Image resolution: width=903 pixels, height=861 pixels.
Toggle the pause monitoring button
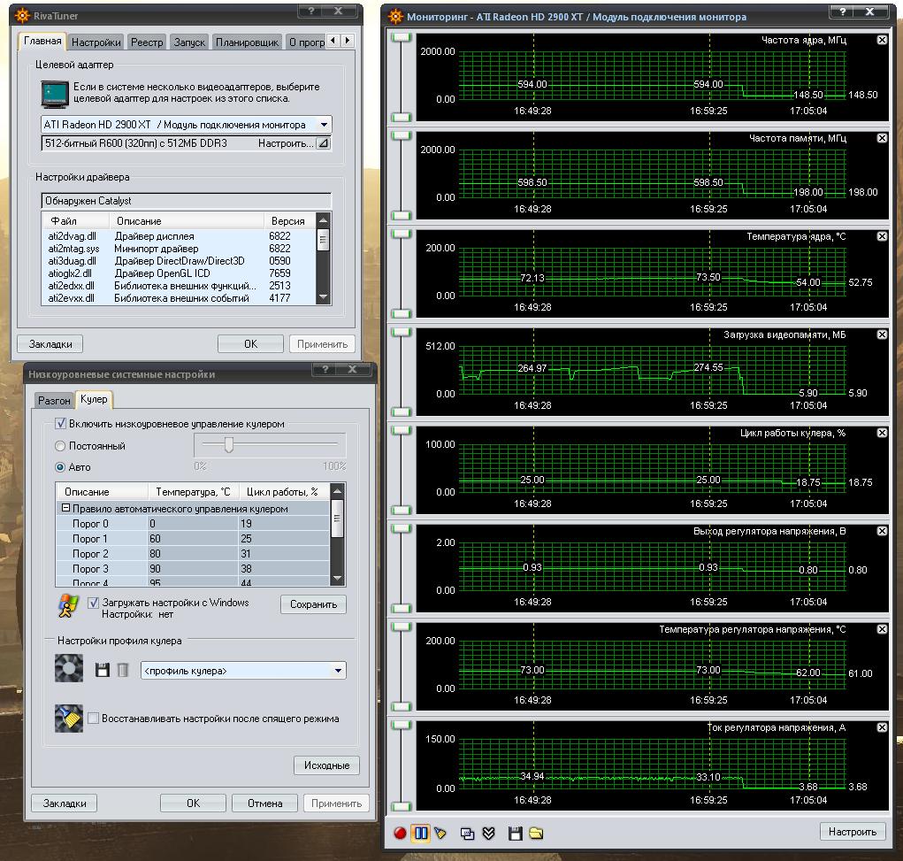[421, 834]
